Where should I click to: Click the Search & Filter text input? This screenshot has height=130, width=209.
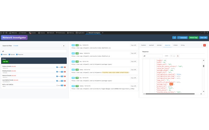point(34,51)
